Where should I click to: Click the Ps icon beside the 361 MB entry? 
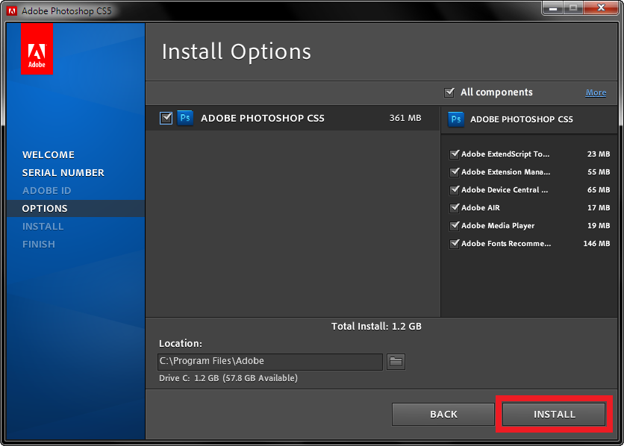click(185, 118)
